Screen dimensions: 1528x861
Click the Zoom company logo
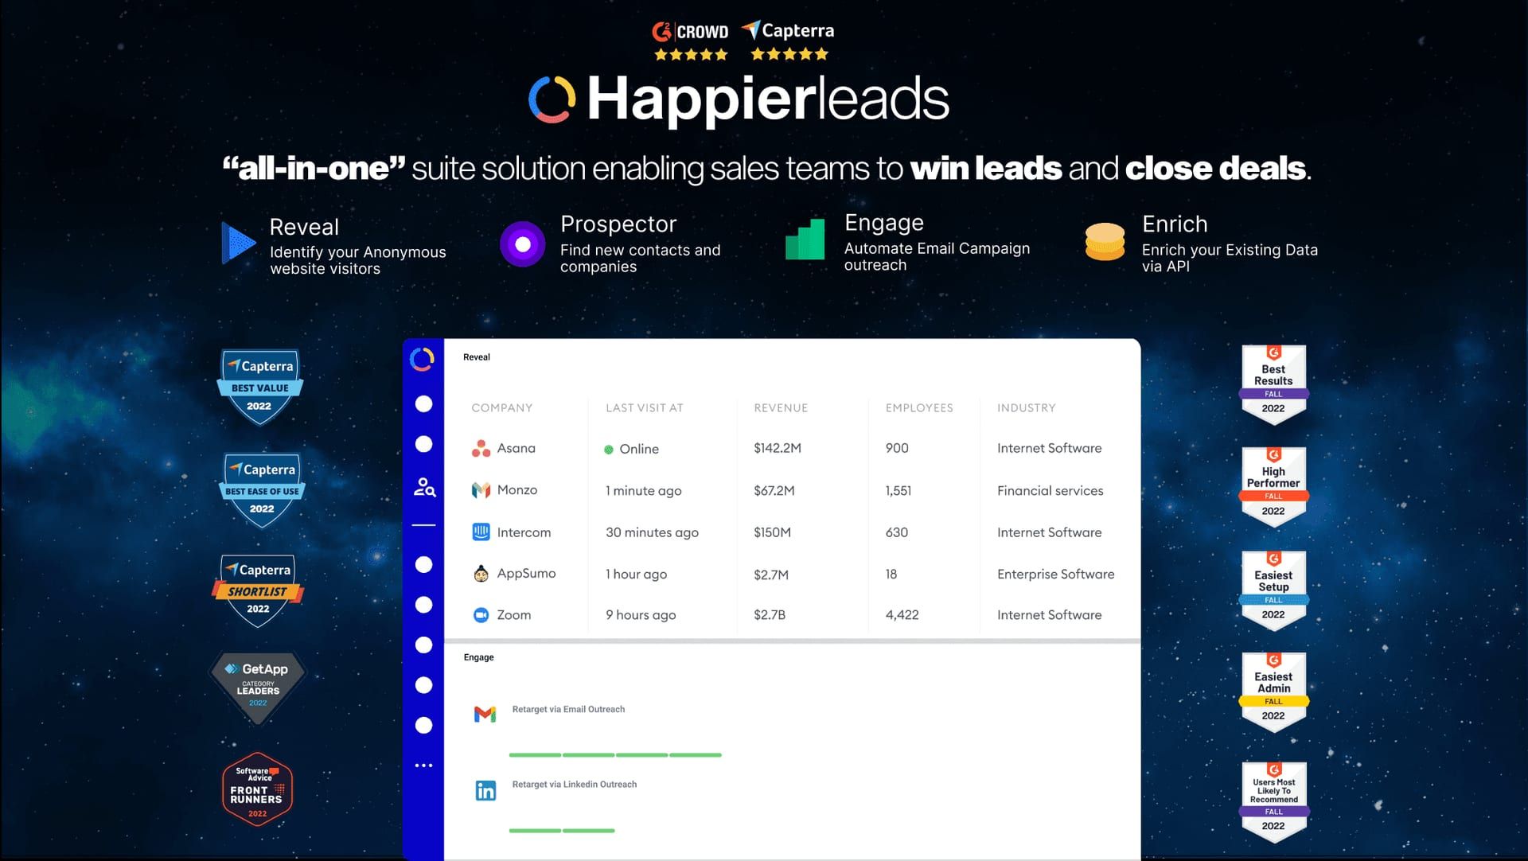(x=481, y=615)
